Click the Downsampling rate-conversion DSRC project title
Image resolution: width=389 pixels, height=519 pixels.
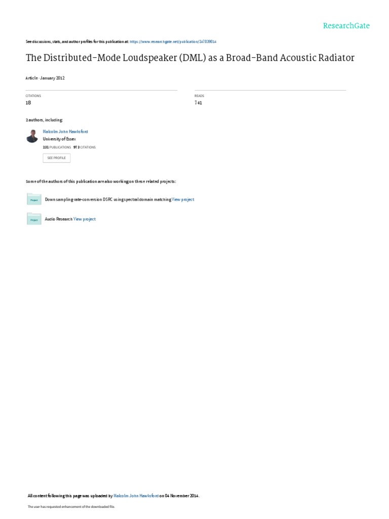pos(108,200)
